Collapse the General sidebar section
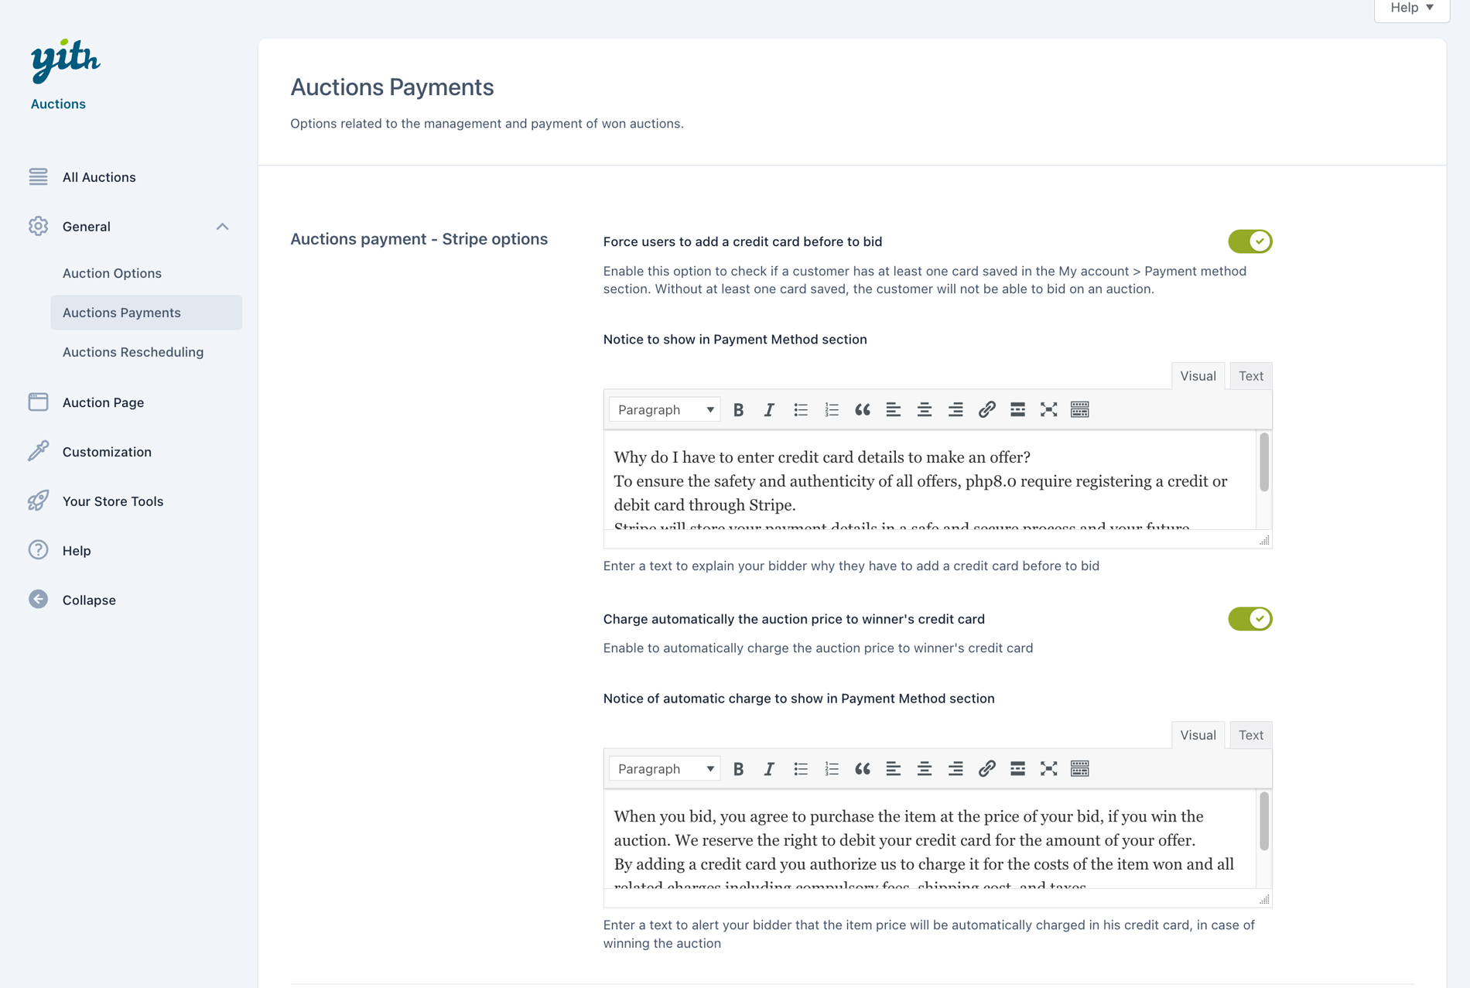 [x=222, y=227]
